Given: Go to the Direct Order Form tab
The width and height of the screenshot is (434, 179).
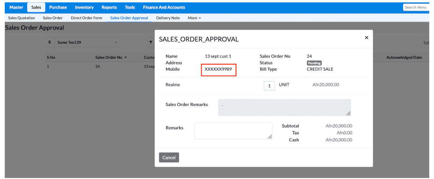Looking at the screenshot, I should (86, 18).
